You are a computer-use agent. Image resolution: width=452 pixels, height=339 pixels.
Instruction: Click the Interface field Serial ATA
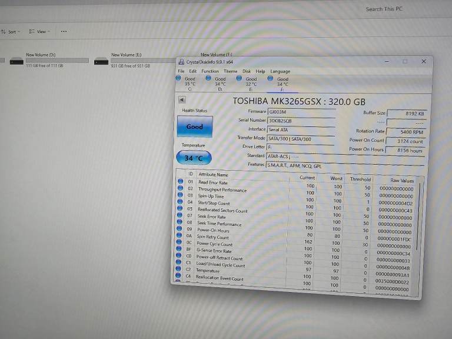301,129
